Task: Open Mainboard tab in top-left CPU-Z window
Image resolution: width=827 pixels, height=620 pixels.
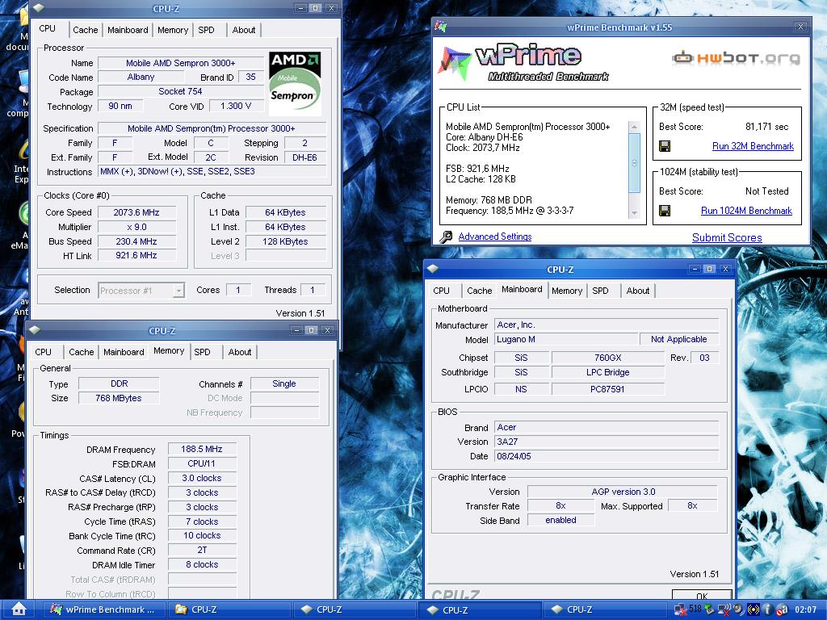Action: tap(128, 30)
